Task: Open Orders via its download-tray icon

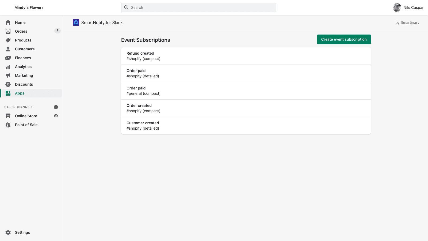Action: coord(8,31)
